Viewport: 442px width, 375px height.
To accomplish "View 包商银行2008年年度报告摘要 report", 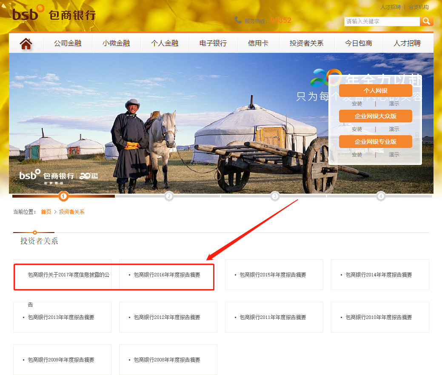I will (x=167, y=360).
